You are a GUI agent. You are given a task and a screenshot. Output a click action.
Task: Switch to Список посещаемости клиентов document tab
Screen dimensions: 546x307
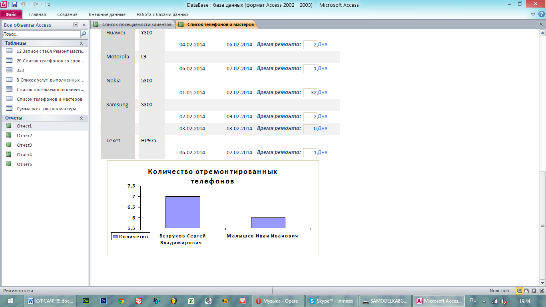pyautogui.click(x=133, y=24)
